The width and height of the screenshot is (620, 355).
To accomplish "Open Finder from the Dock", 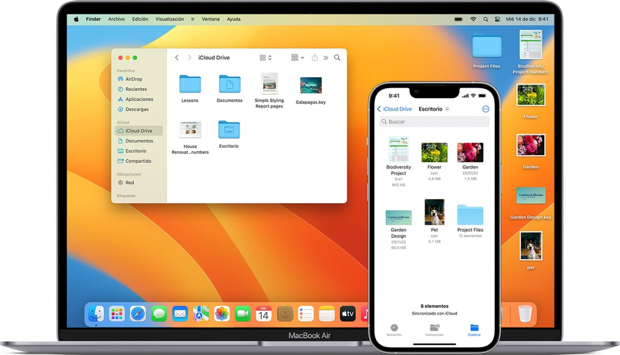I will tap(96, 314).
